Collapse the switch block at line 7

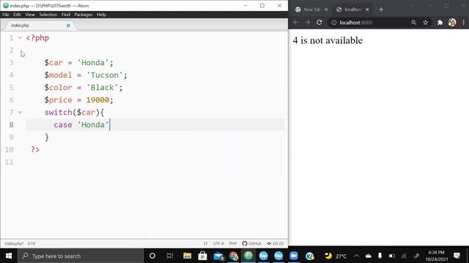20,113
